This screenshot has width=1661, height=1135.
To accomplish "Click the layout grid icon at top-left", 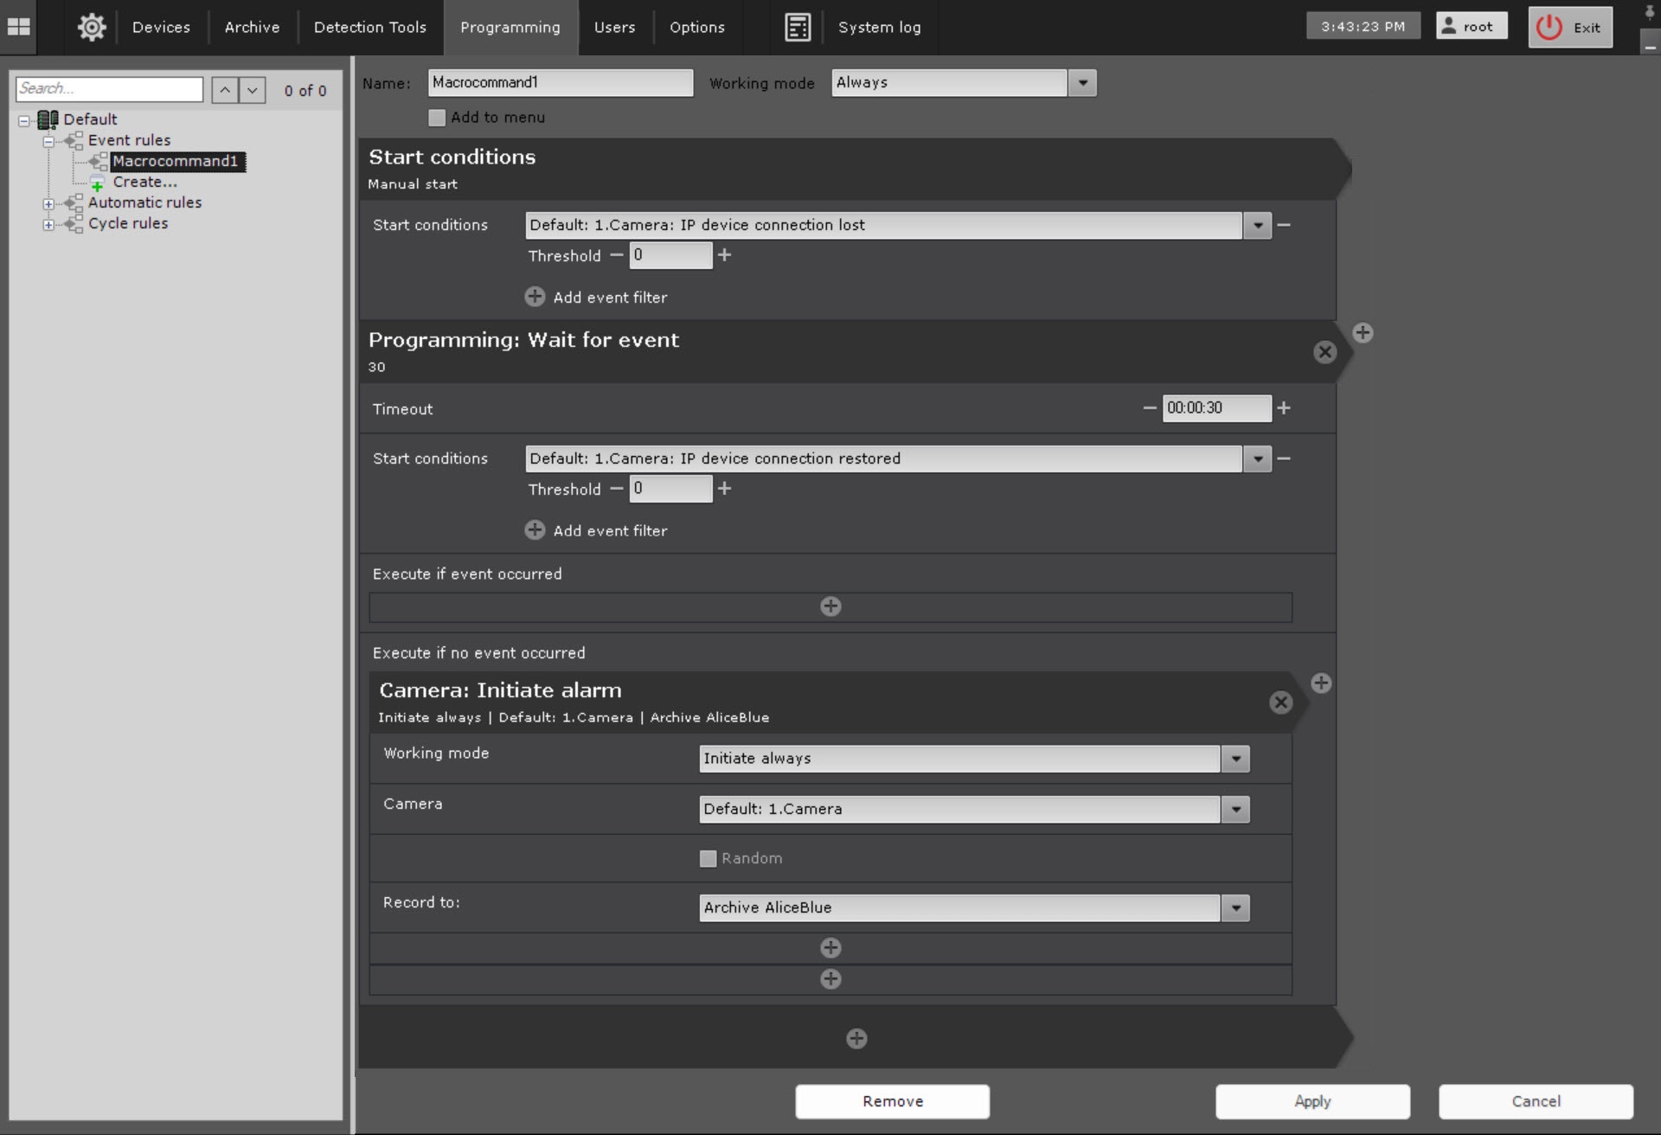I will tap(18, 27).
